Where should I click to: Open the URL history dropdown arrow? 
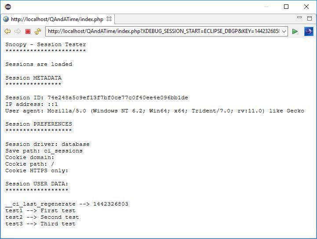284,31
